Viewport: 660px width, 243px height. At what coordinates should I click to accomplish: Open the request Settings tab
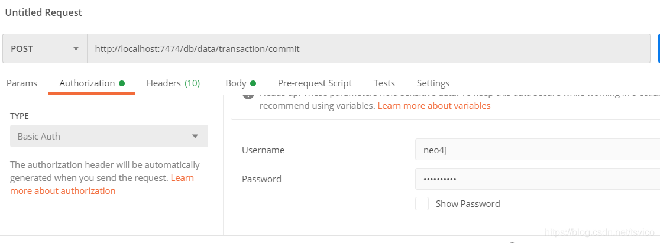[x=433, y=83]
